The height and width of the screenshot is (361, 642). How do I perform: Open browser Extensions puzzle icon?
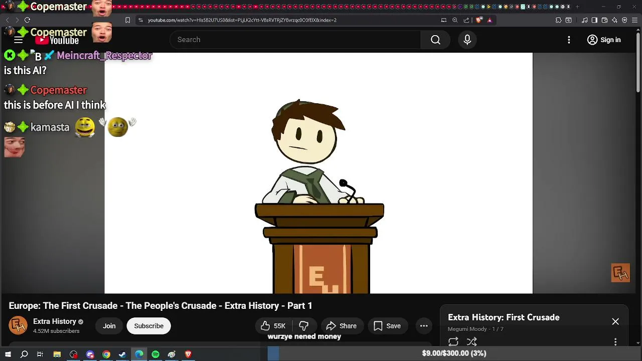coord(558,20)
